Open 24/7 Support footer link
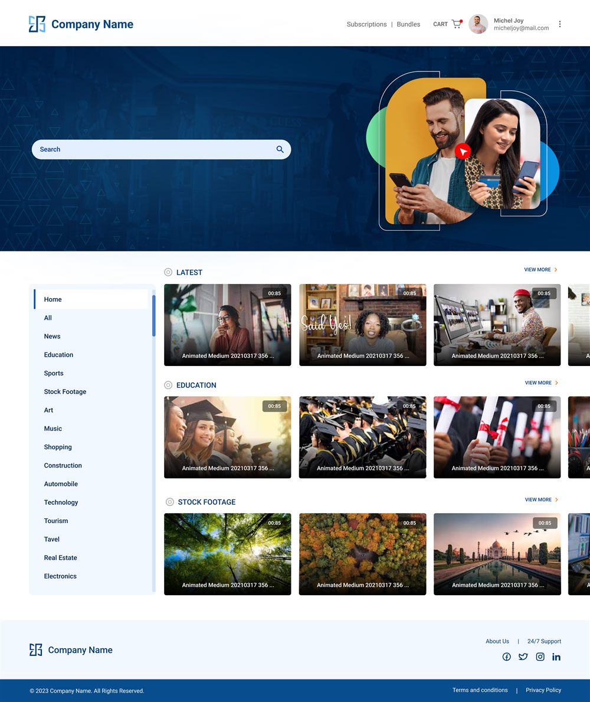 (544, 641)
